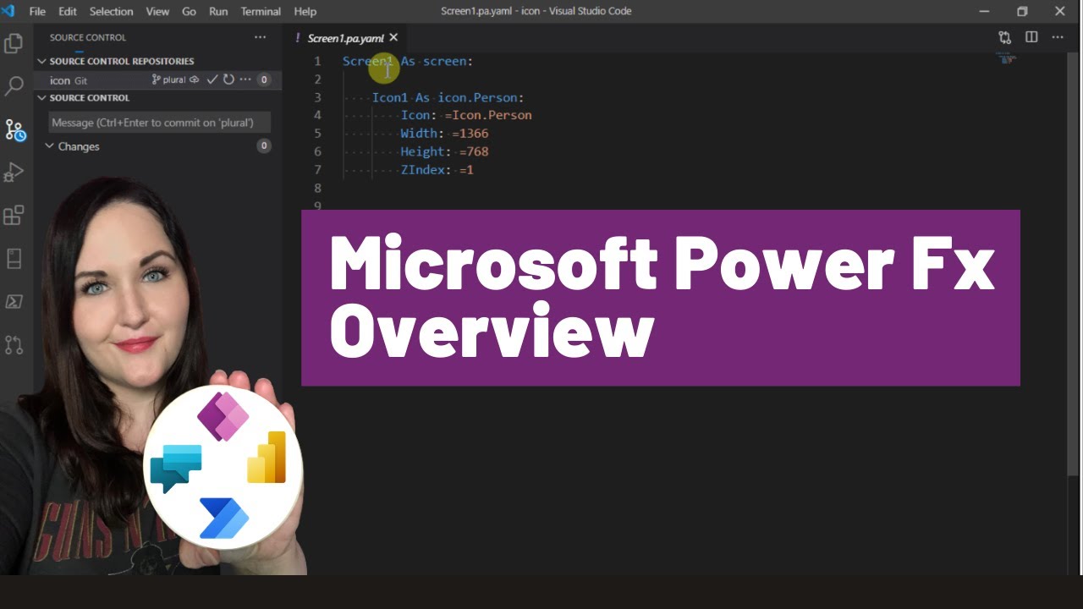The width and height of the screenshot is (1083, 609).
Task: Open the Terminal menu
Action: coord(261,11)
